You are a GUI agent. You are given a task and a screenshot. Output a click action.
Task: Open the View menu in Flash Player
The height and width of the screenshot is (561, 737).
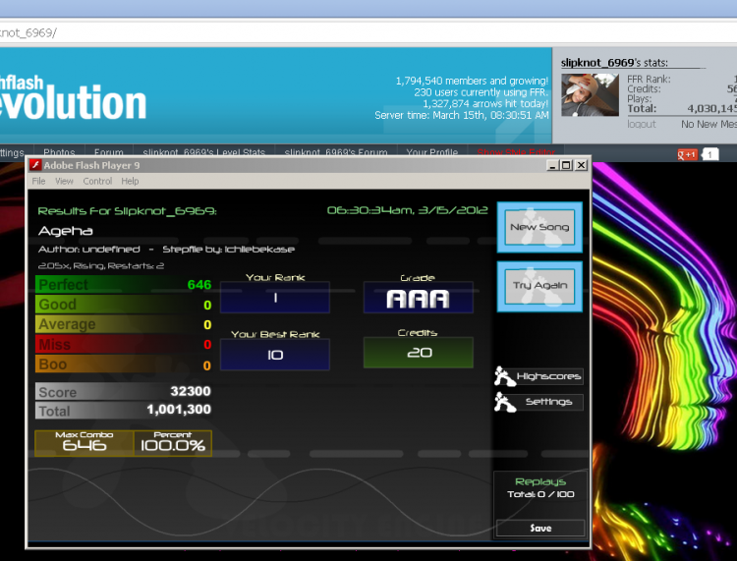click(x=64, y=182)
